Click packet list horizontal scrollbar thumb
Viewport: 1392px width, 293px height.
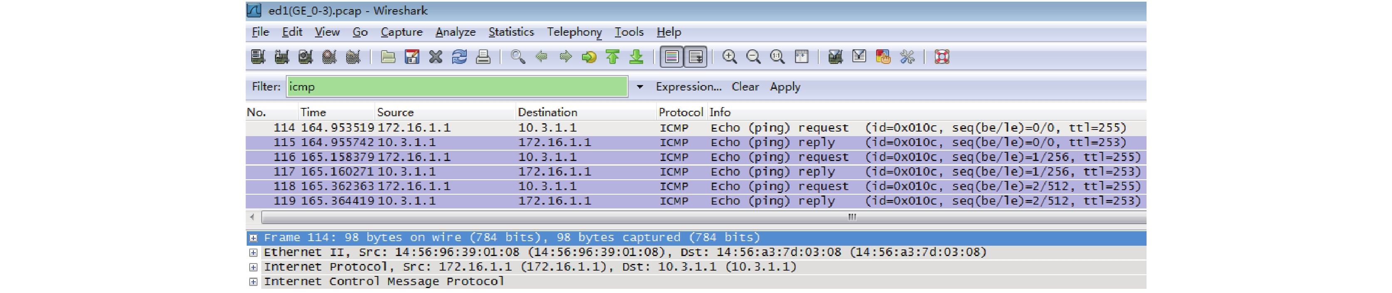click(x=703, y=217)
